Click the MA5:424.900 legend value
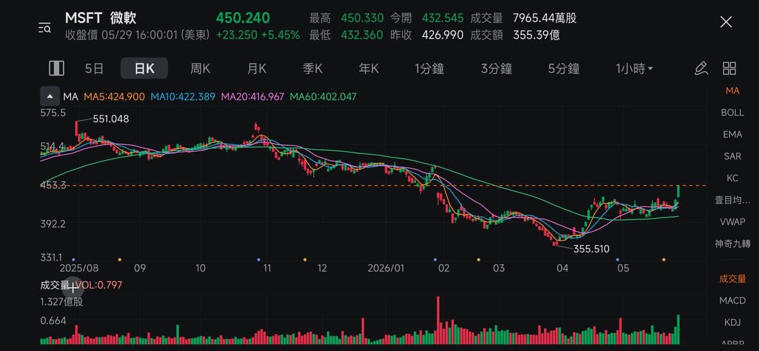 pos(114,97)
